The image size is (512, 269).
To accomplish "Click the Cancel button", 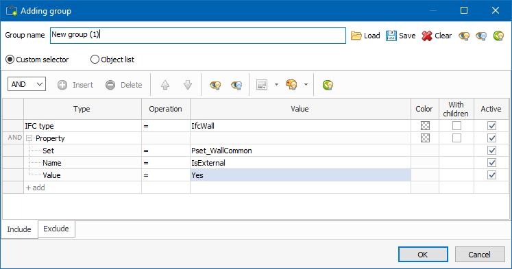I will click(480, 255).
